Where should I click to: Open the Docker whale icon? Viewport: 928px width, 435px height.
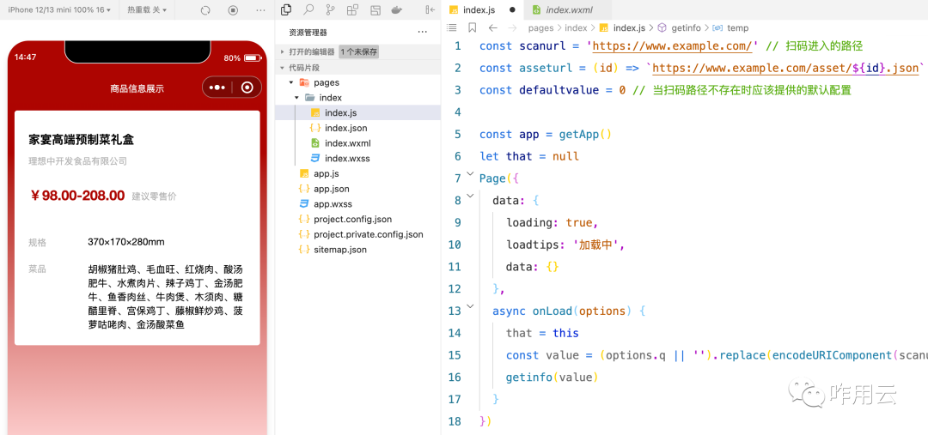397,9
